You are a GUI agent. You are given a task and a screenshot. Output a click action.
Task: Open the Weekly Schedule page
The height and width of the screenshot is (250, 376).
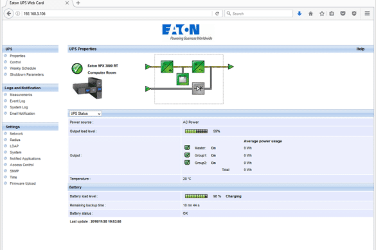[22, 69]
